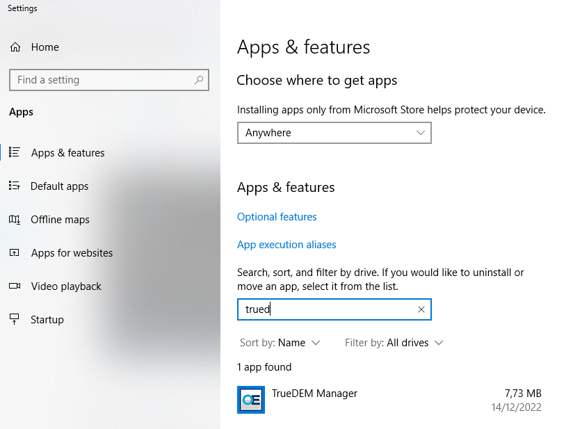Screen dimensions: 573x429
Task: Open the Anywhere app source dropdown
Action: 334,133
